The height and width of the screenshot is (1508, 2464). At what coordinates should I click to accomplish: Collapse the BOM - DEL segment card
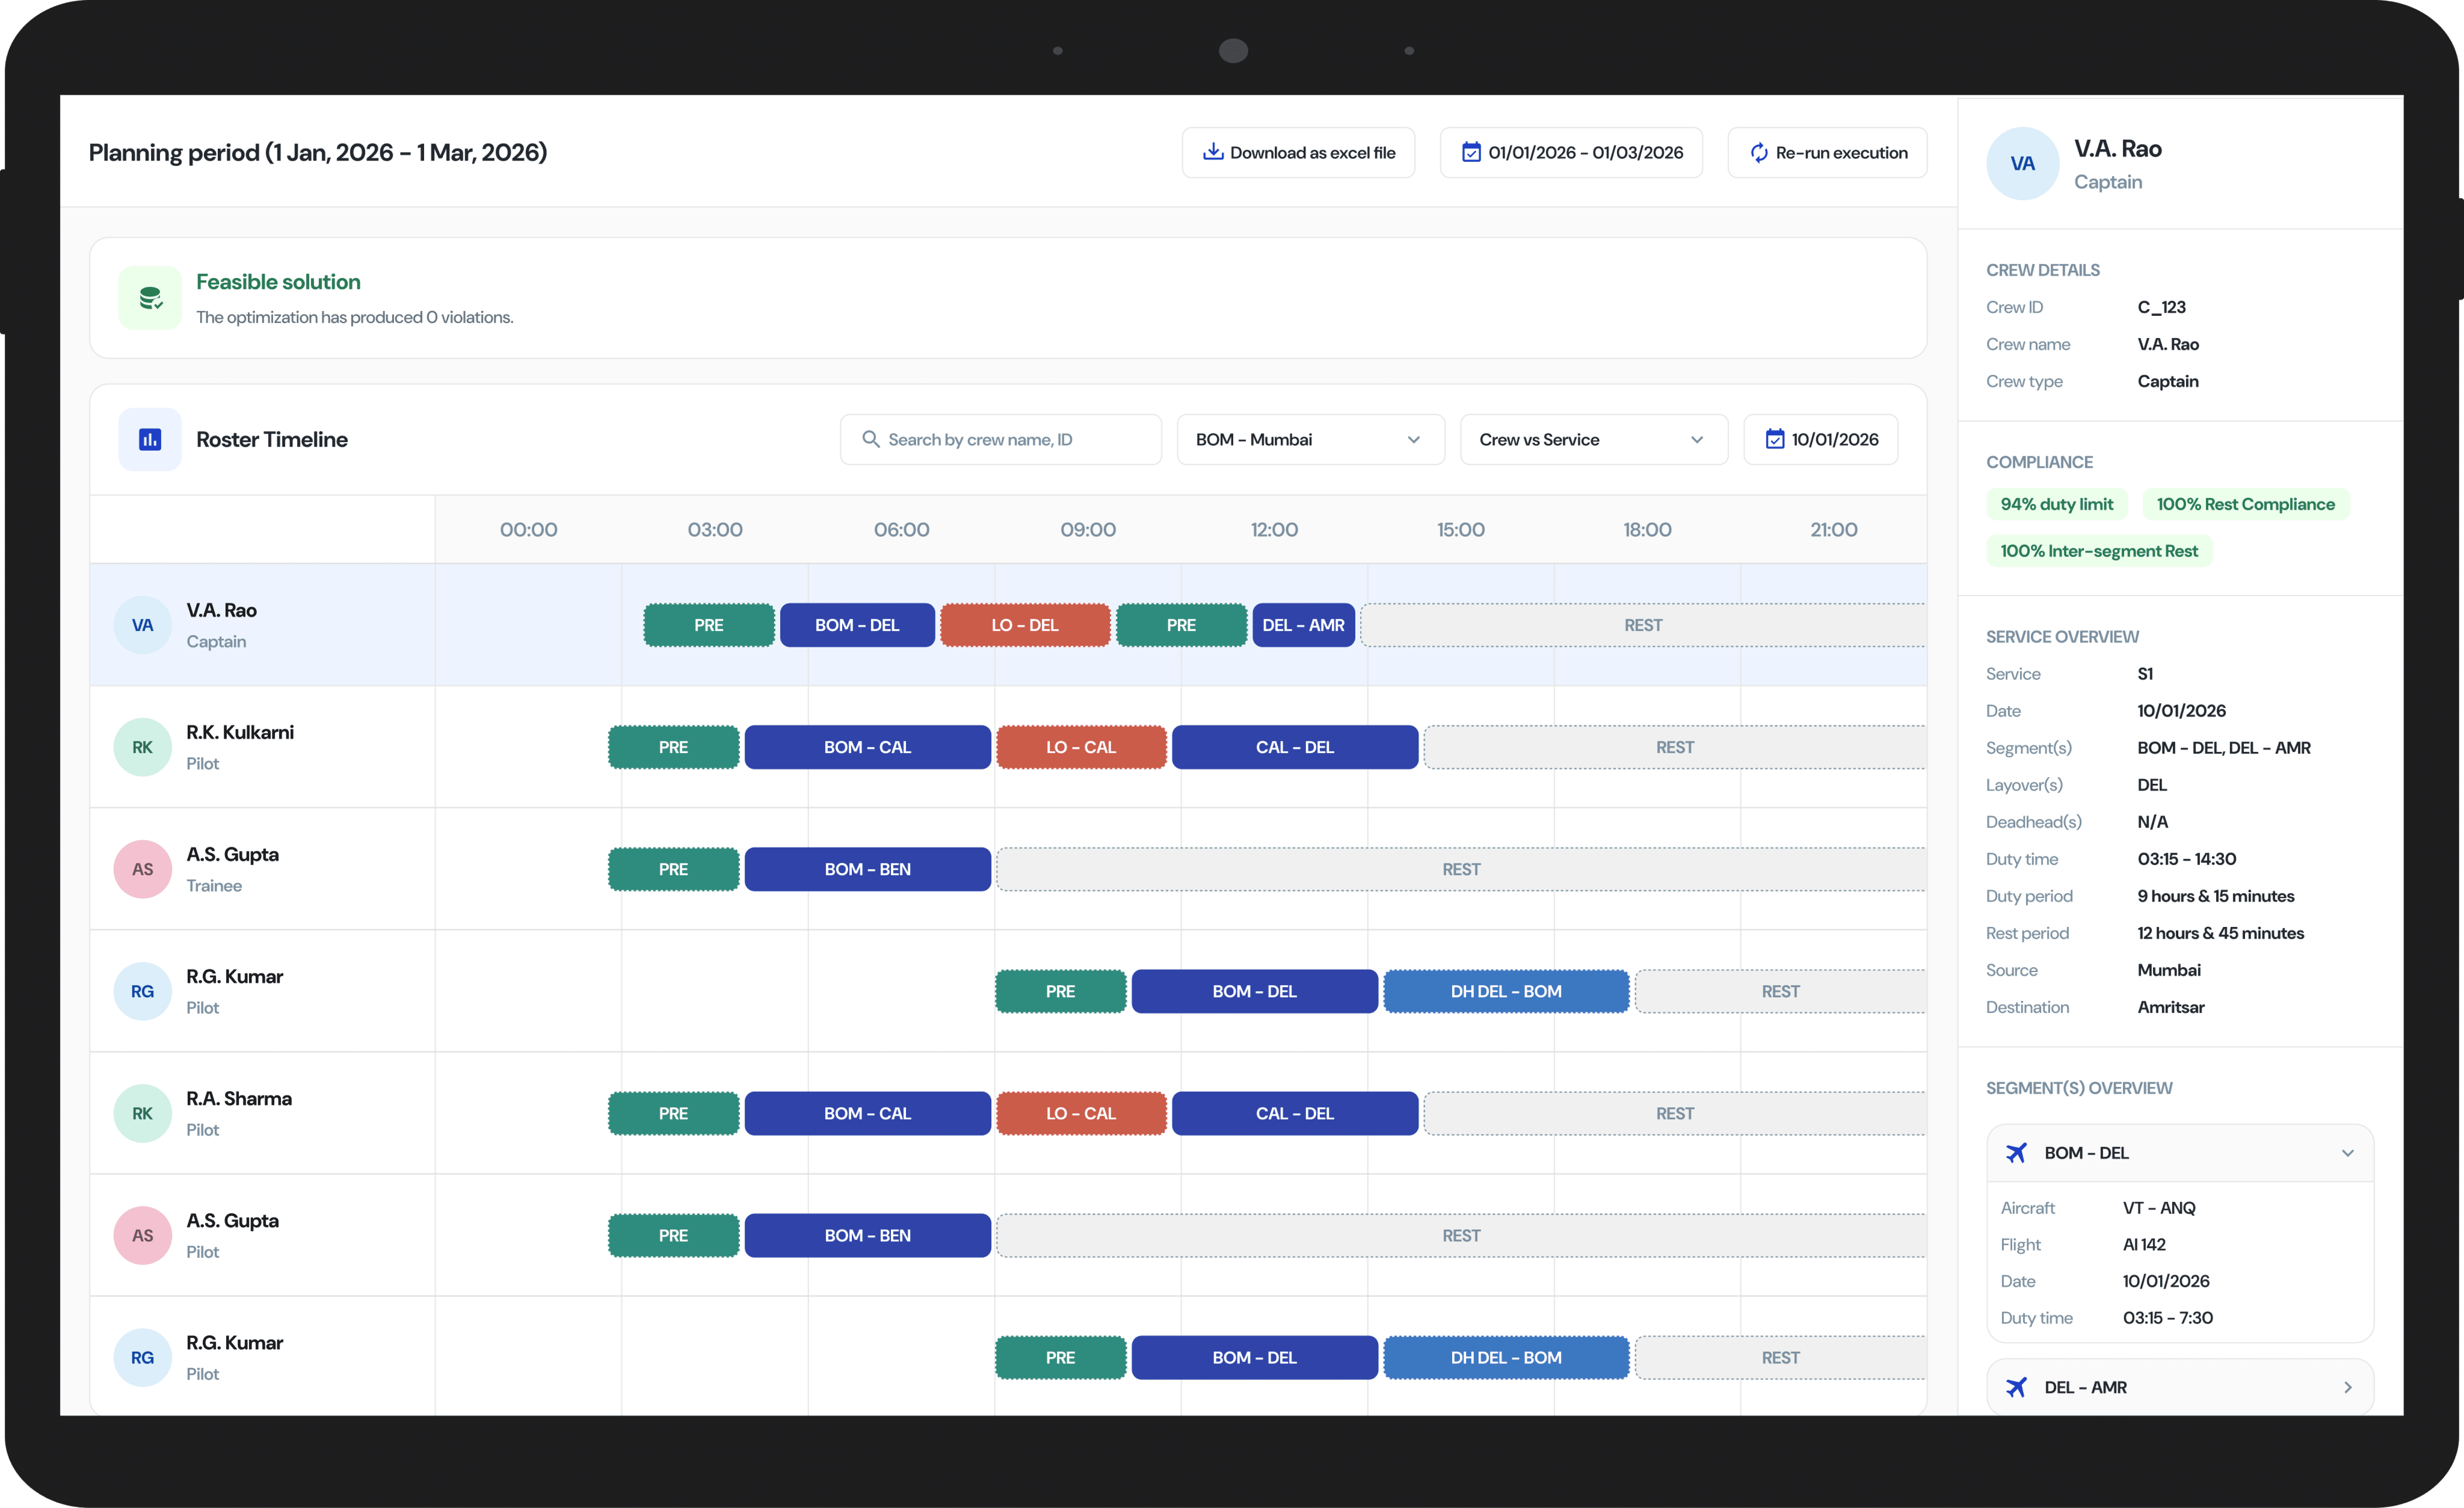(2347, 1153)
